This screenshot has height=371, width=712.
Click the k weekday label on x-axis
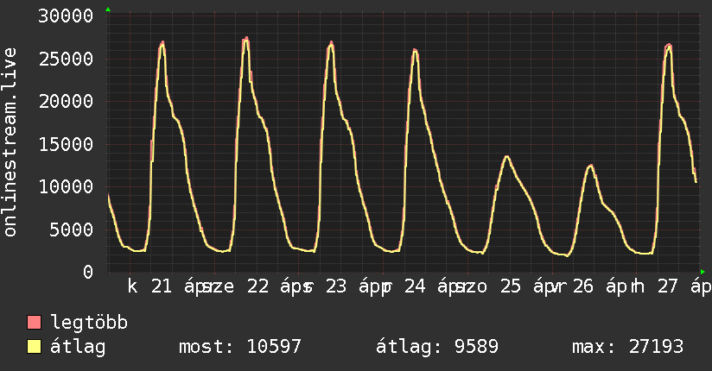click(132, 286)
